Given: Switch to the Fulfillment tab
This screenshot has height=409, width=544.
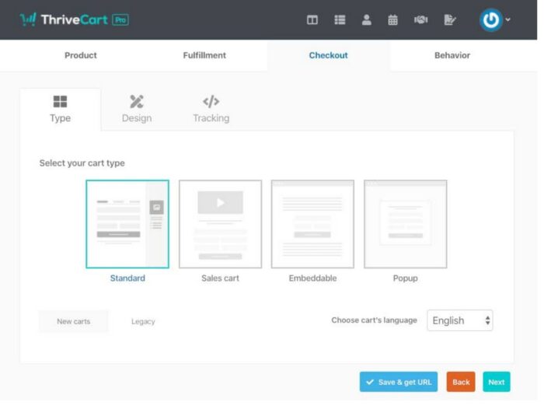Looking at the screenshot, I should 204,55.
